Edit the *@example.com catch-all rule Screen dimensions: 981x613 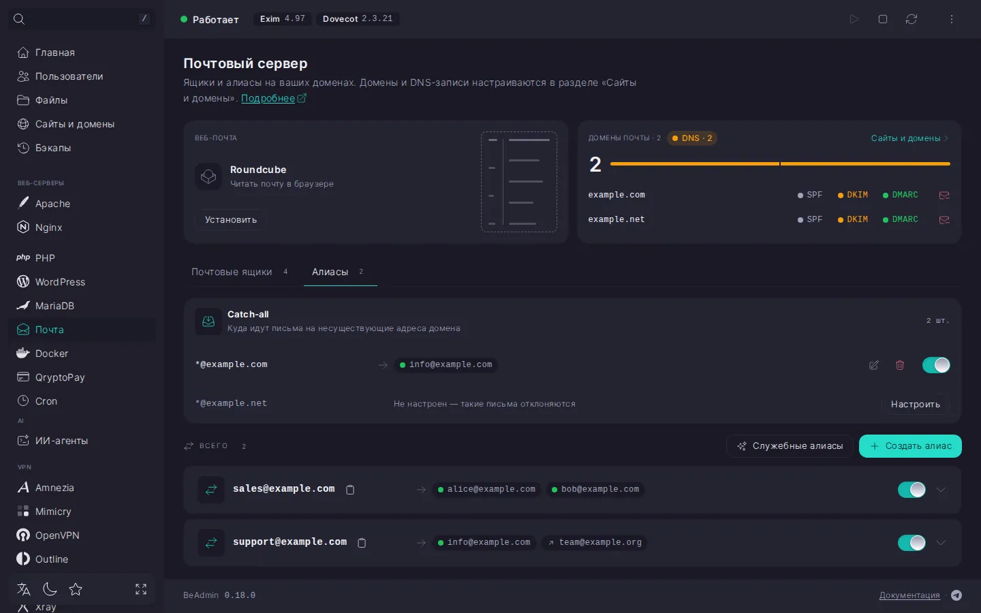point(874,365)
